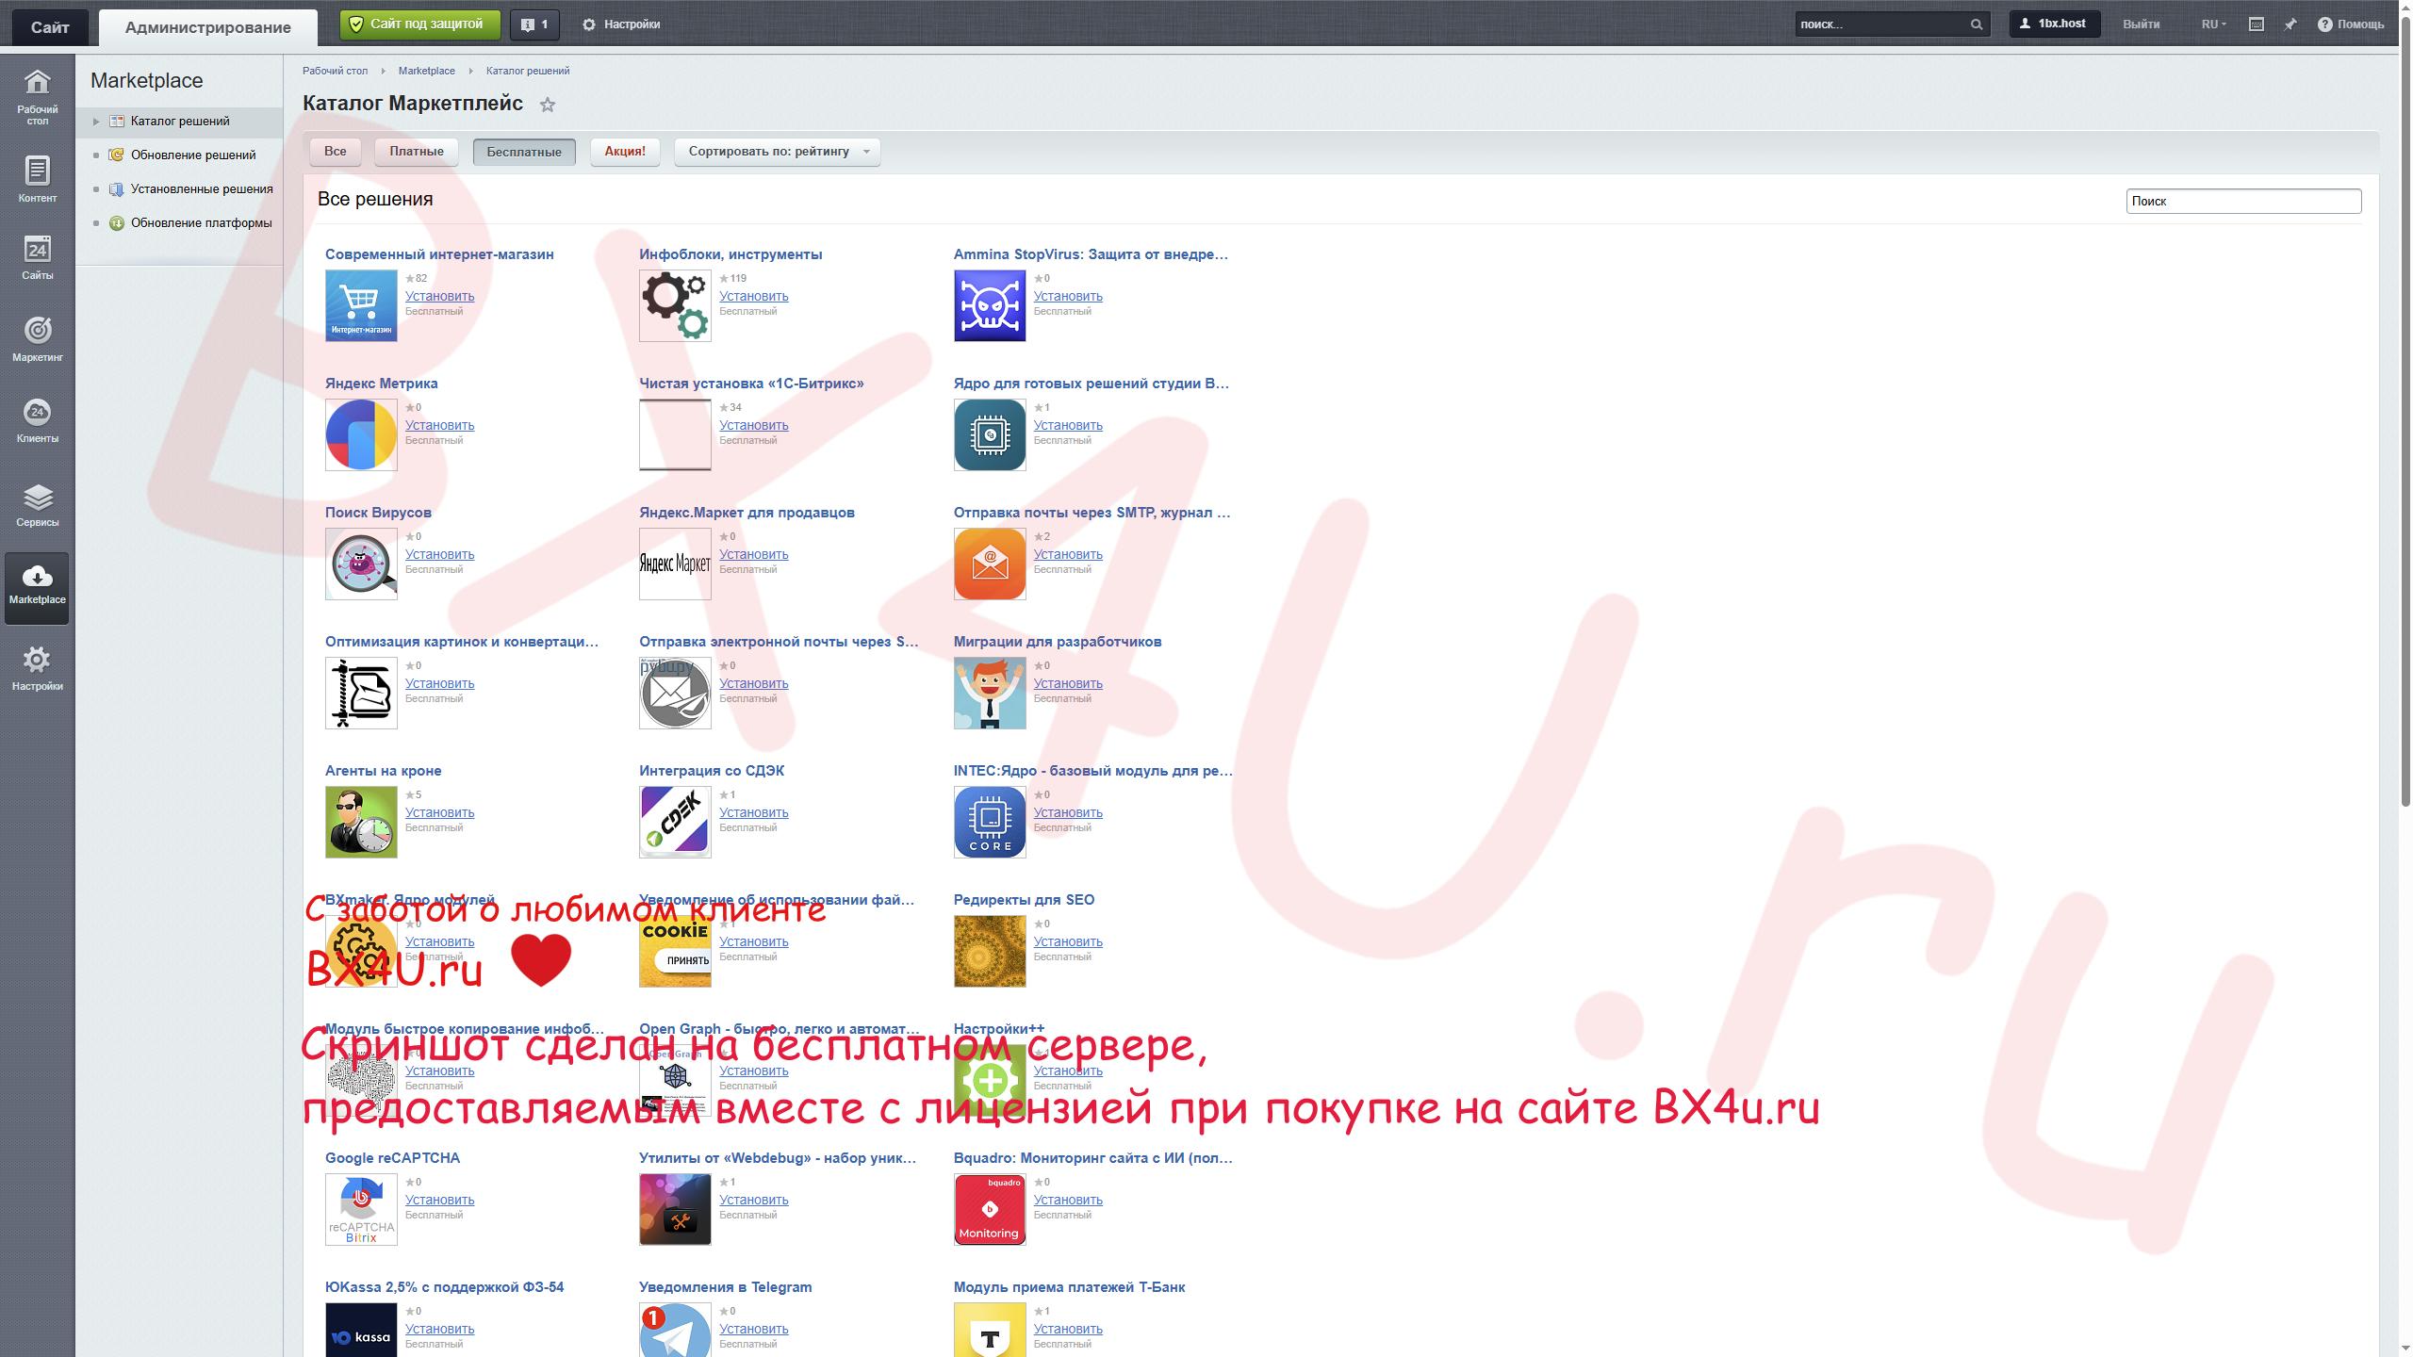
Task: Click the magnifier icon in header search
Action: point(1976,25)
